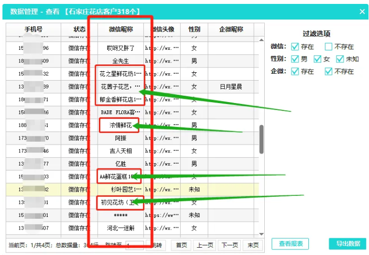This screenshot has width=369, height=255.
Task: Click avatar URL in 全先生 row
Action: click(x=162, y=61)
